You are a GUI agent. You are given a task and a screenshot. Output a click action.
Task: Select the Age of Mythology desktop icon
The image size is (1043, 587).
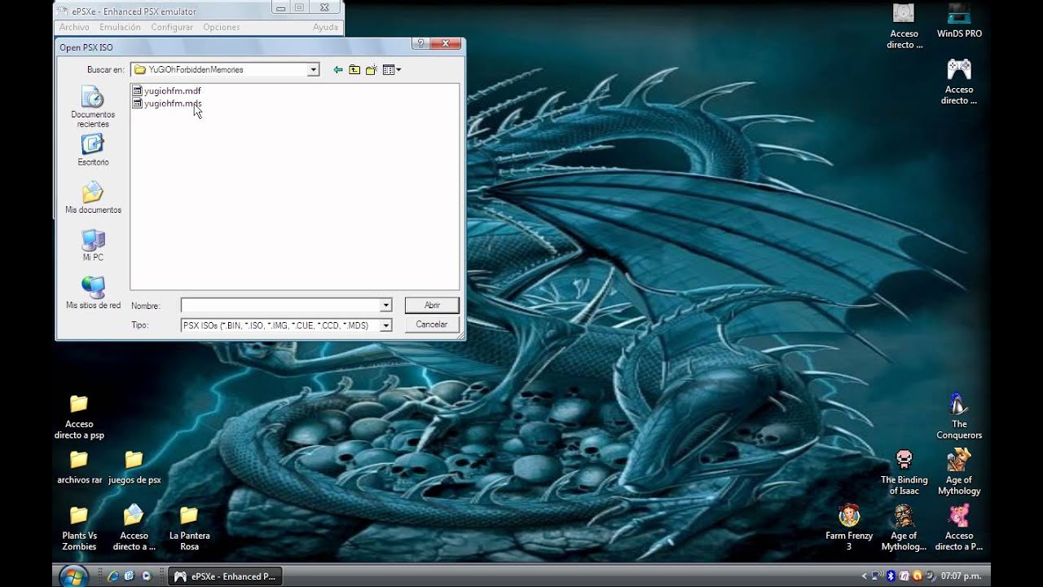(959, 473)
